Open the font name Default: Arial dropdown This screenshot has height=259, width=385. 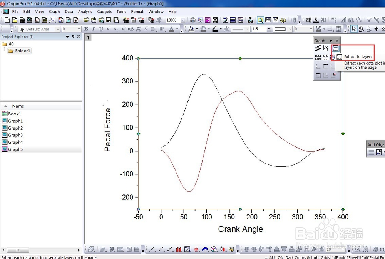point(58,29)
